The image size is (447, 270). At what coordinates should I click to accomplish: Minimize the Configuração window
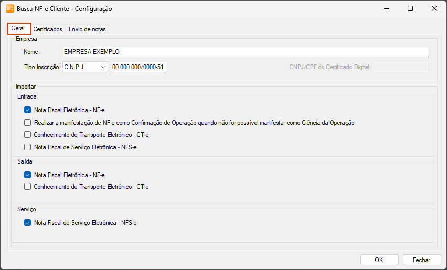tap(386, 9)
